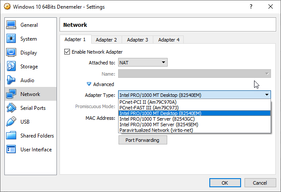
Task: Click the help question mark button
Action: pyautogui.click(x=251, y=6)
